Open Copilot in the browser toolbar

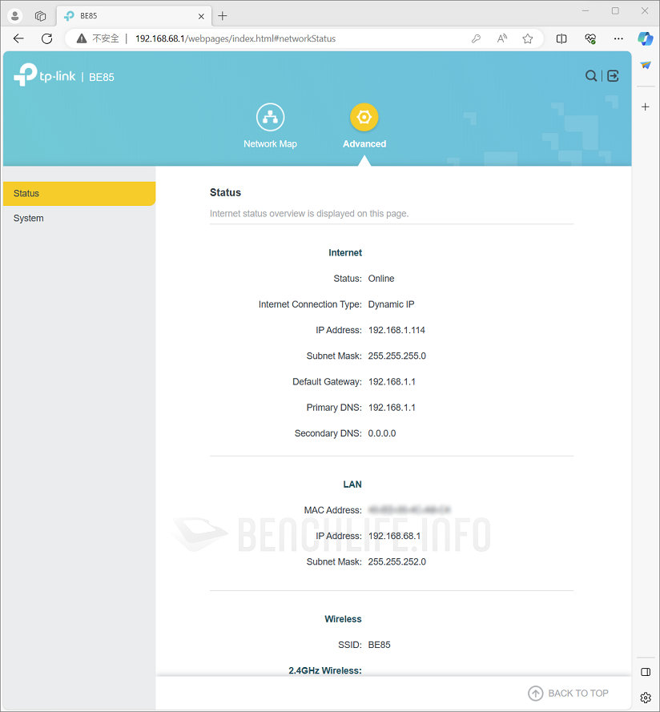pos(646,38)
